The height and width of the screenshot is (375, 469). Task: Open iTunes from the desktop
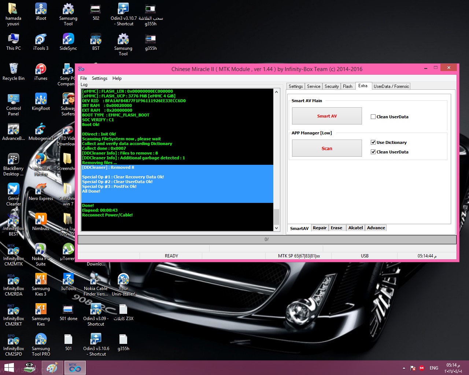[x=41, y=72]
